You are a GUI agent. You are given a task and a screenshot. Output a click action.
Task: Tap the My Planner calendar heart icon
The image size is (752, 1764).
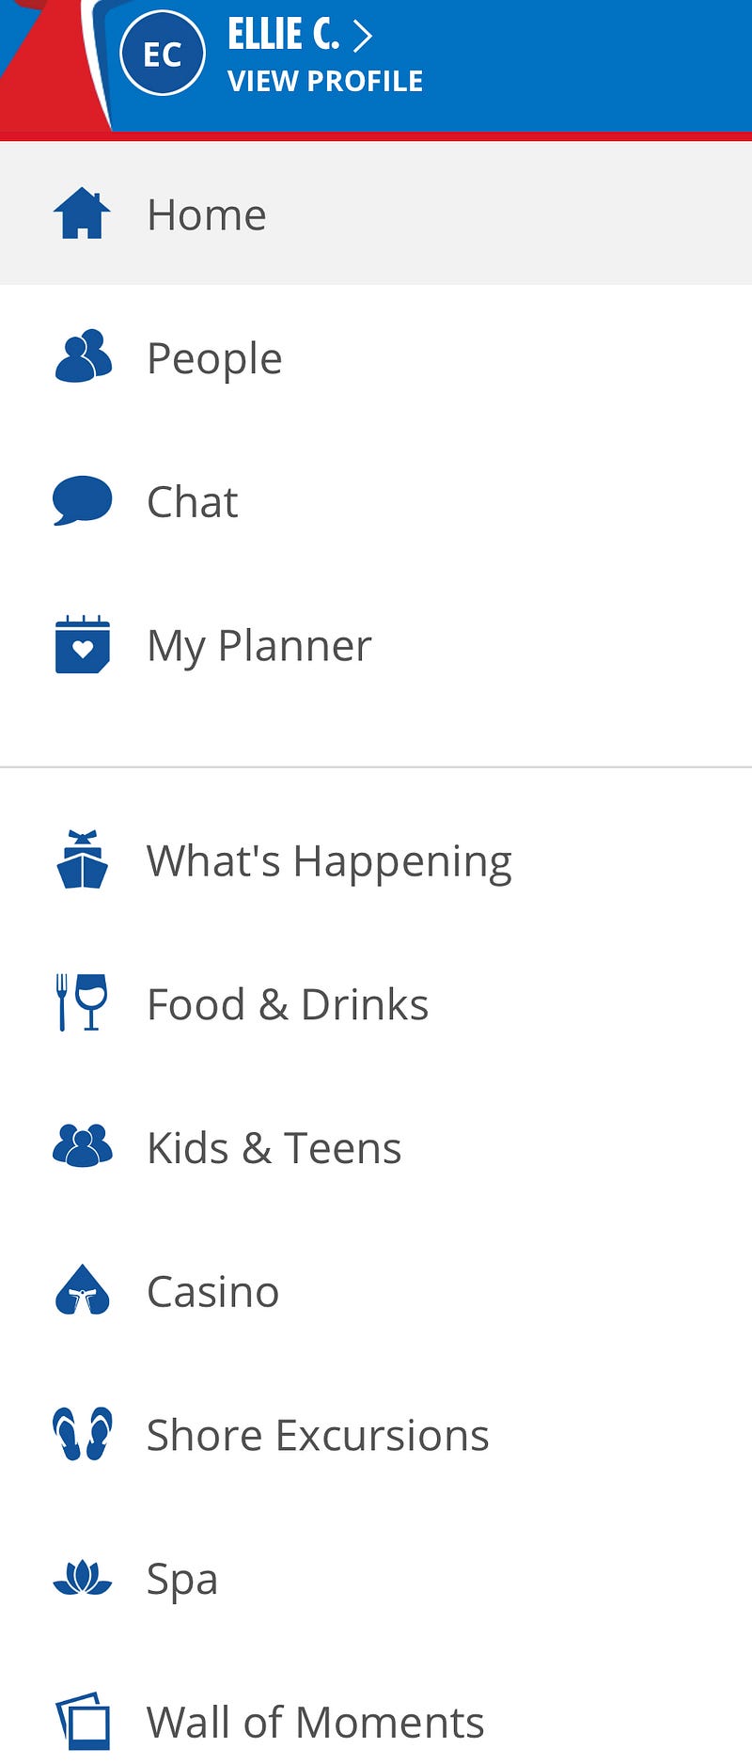click(83, 645)
